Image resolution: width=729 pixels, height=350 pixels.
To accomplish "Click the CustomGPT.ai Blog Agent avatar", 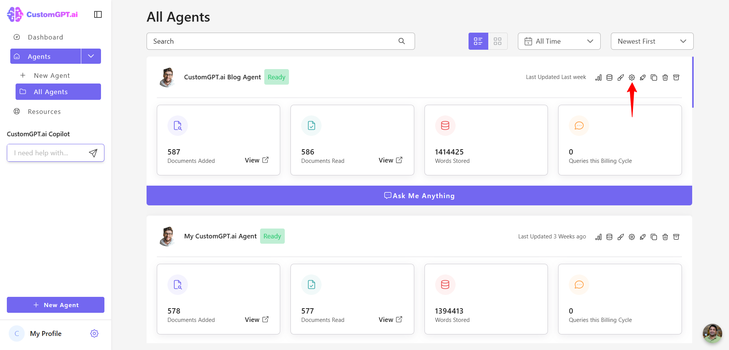I will (167, 77).
